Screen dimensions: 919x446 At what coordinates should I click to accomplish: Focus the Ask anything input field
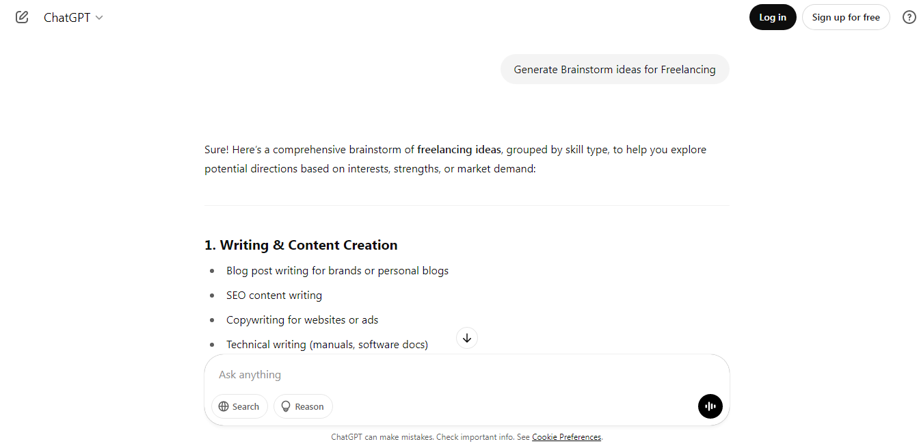click(x=451, y=375)
